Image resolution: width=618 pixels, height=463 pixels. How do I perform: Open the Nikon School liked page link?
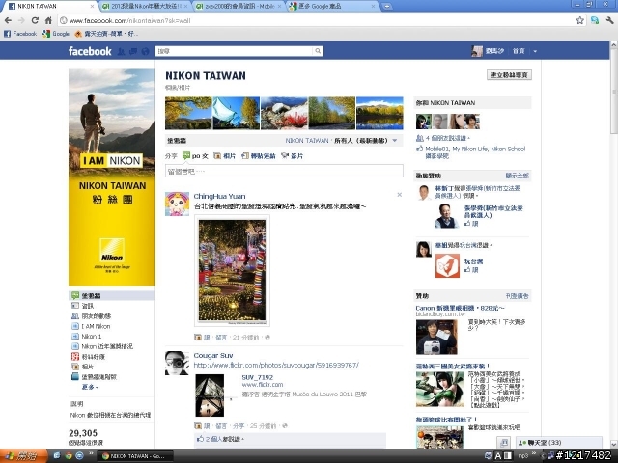[476, 152]
